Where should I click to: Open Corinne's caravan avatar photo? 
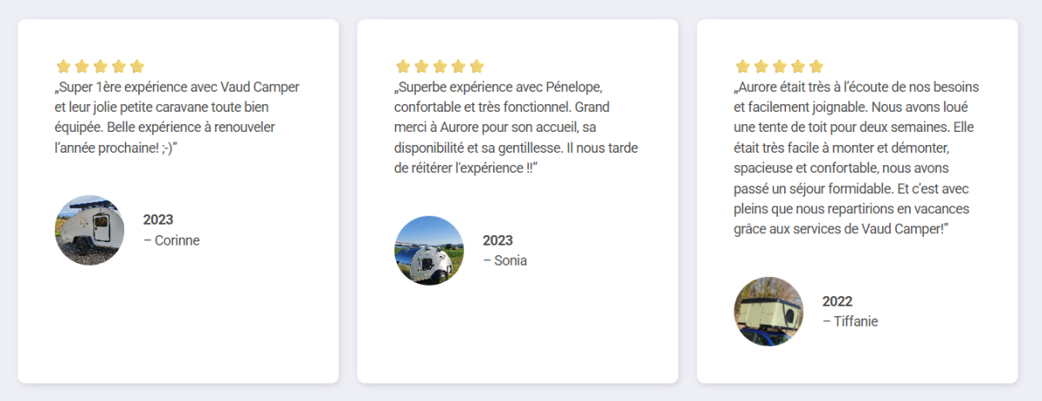click(x=89, y=230)
